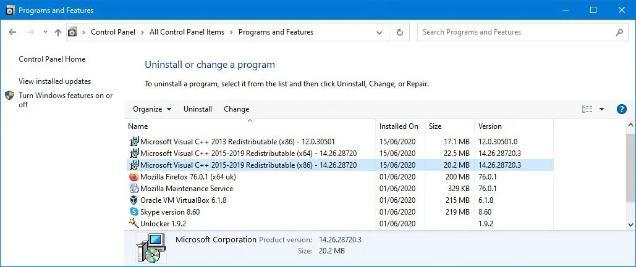This screenshot has height=267, width=636.
Task: Select Visual C++ 2015-2019 Redistributable (x64) name
Action: coord(248,154)
